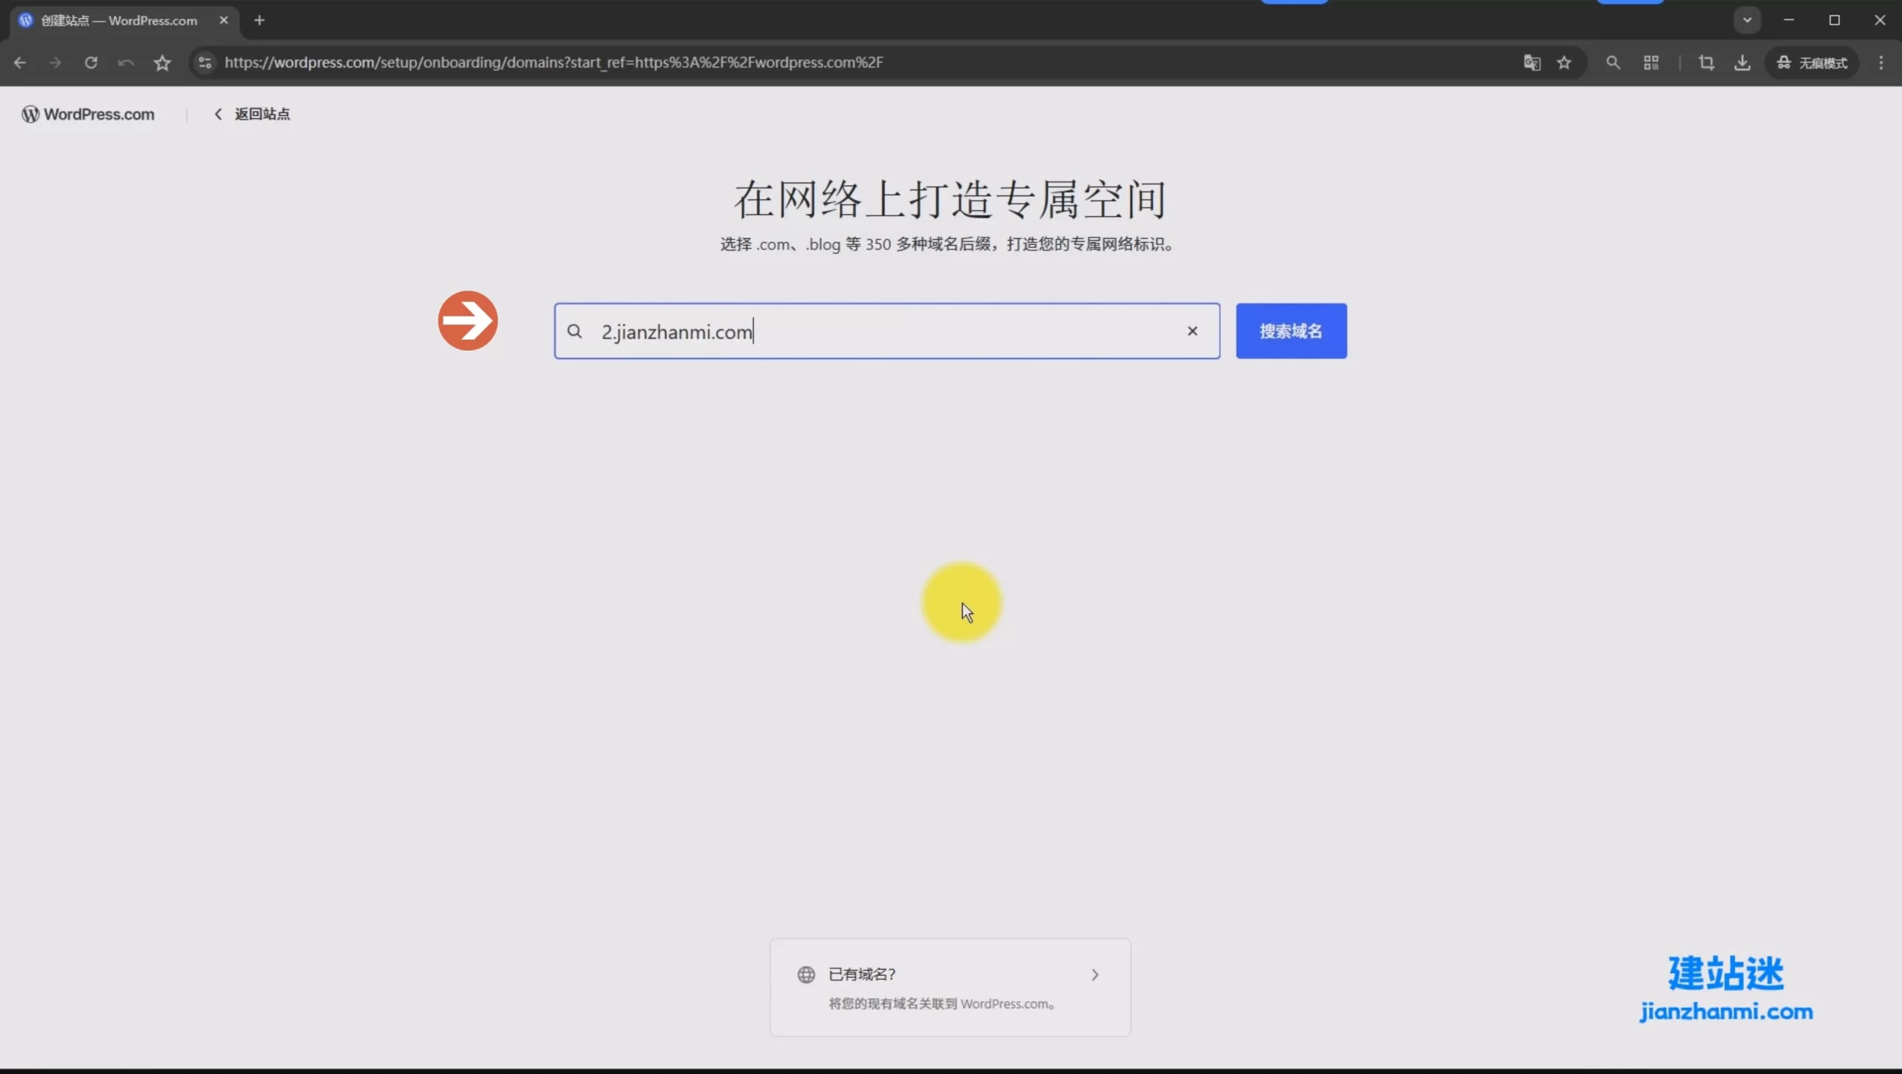
Task: Clear domain search with X icon
Action: [x=1192, y=331]
